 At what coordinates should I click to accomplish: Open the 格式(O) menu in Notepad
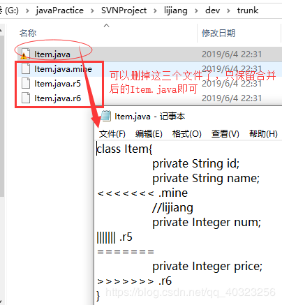(x=186, y=134)
